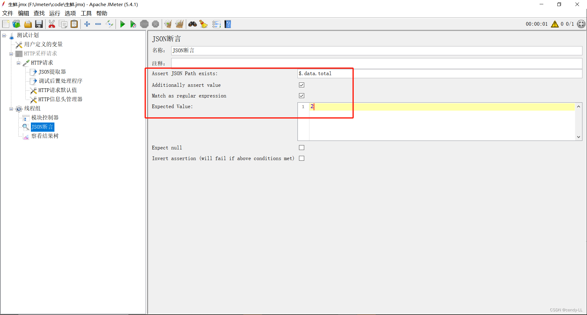Copy the selected element via toolbar
587x315 pixels.
tap(63, 24)
